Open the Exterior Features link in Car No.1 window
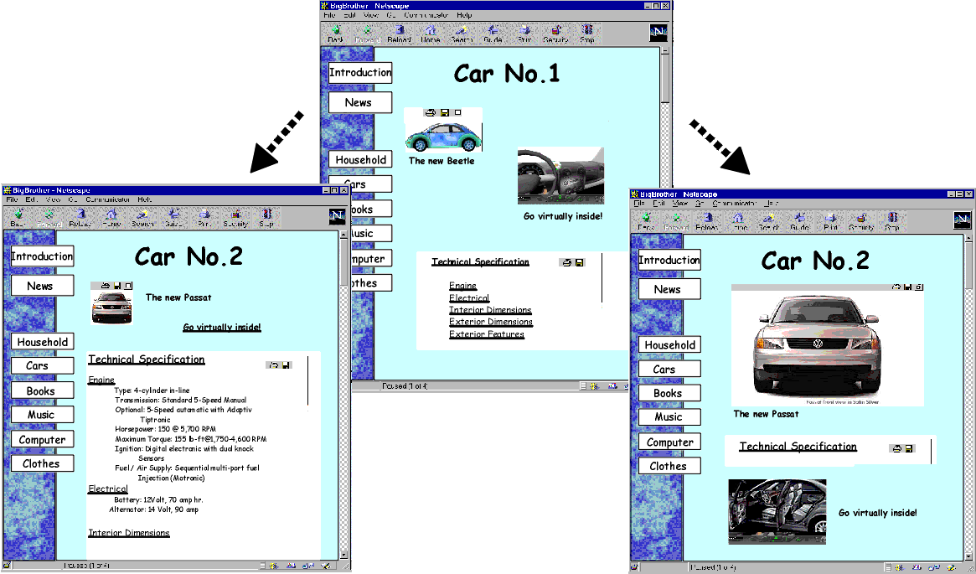Viewport: 976px width, 574px height. coord(487,334)
